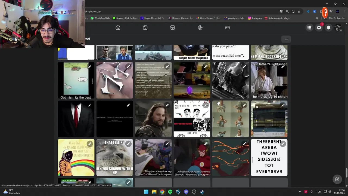Open the three-dot more options button

click(286, 39)
